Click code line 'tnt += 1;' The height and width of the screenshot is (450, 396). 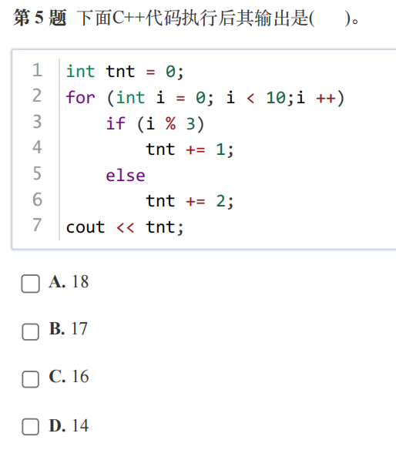click(x=190, y=149)
